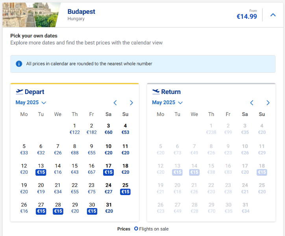Click the Budapest destination title
Viewport: 285px width, 236px height.
(x=81, y=11)
